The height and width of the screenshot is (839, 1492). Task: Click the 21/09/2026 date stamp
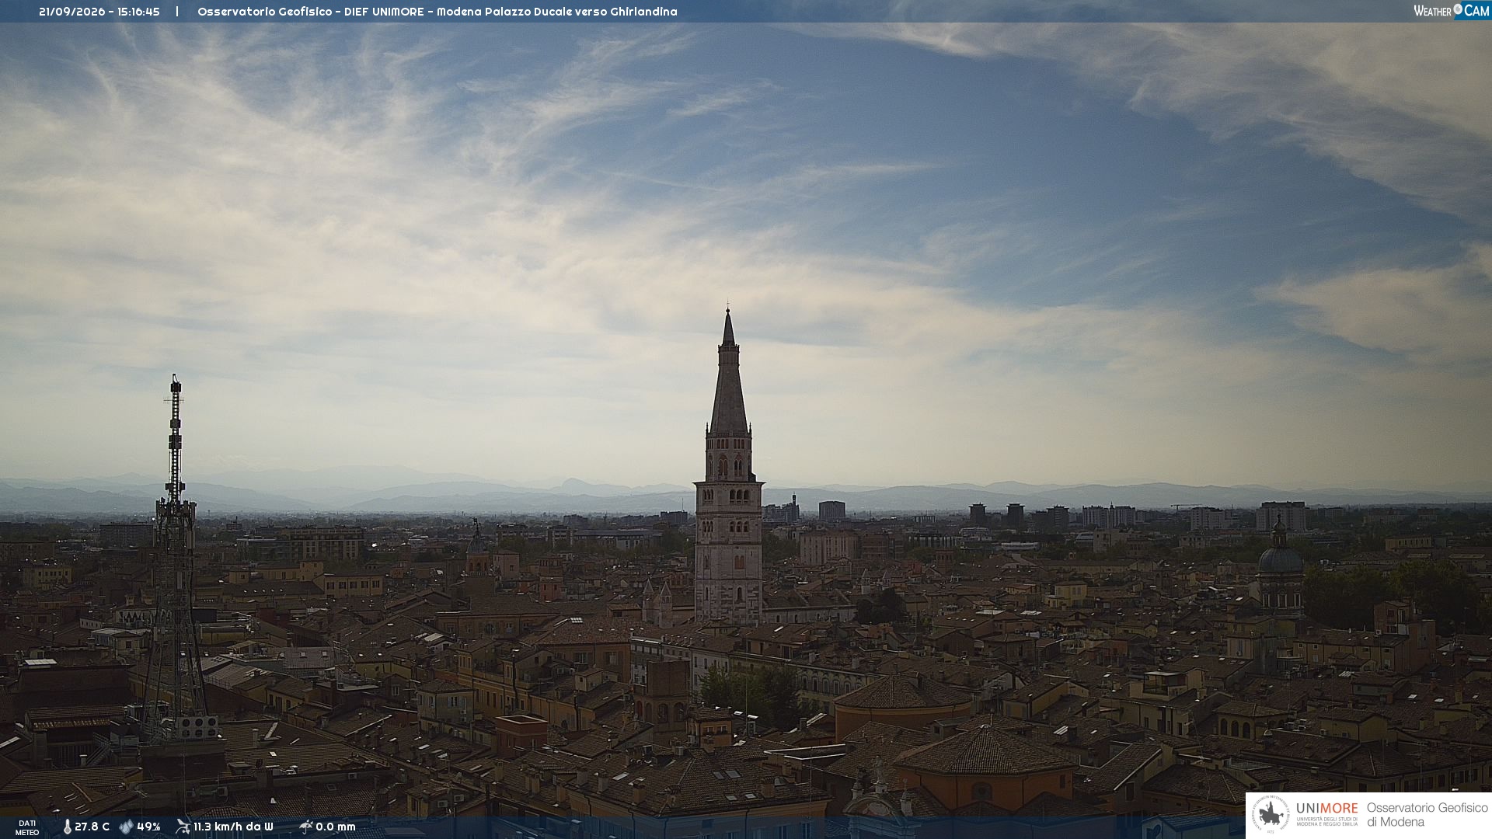click(71, 12)
